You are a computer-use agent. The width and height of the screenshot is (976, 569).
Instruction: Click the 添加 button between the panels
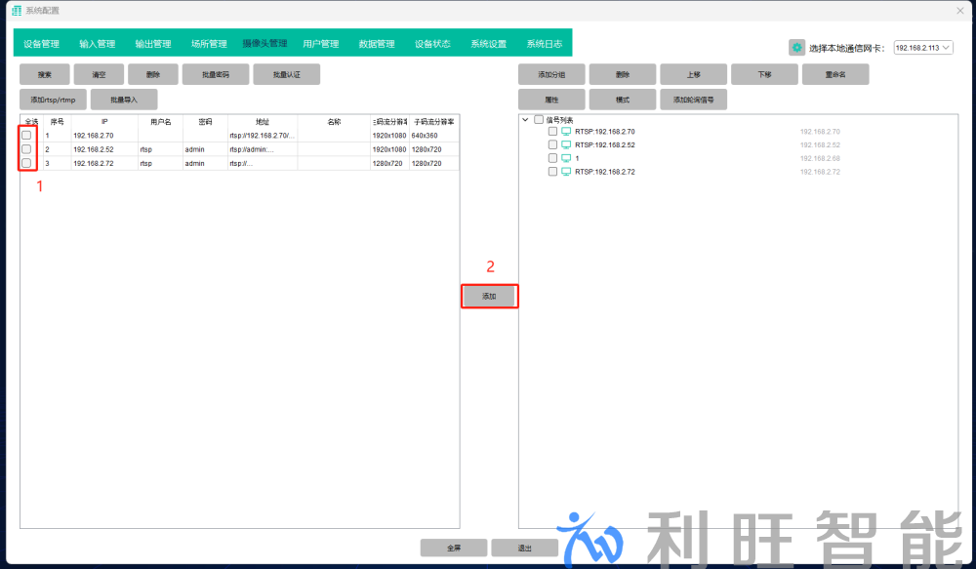coord(489,297)
